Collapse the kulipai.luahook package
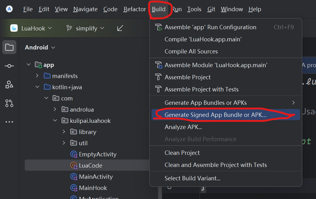This screenshot has width=316, height=199. pos(55,121)
